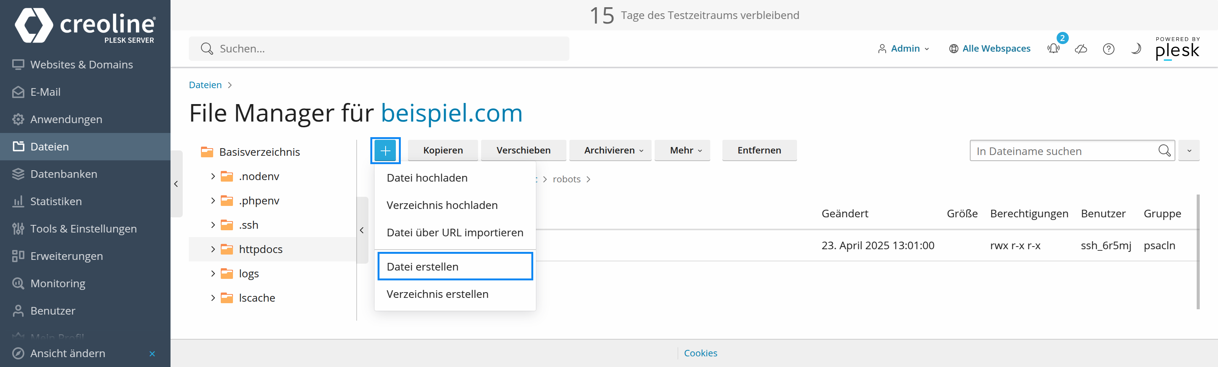Expand the lscache tree node

213,297
